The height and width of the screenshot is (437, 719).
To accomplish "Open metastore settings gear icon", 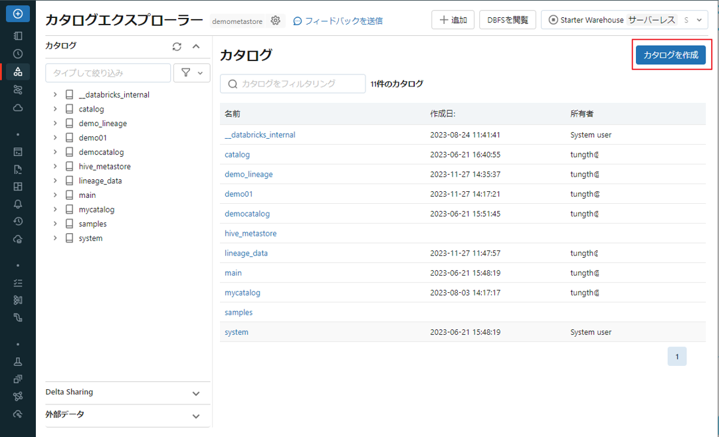I will pos(276,21).
